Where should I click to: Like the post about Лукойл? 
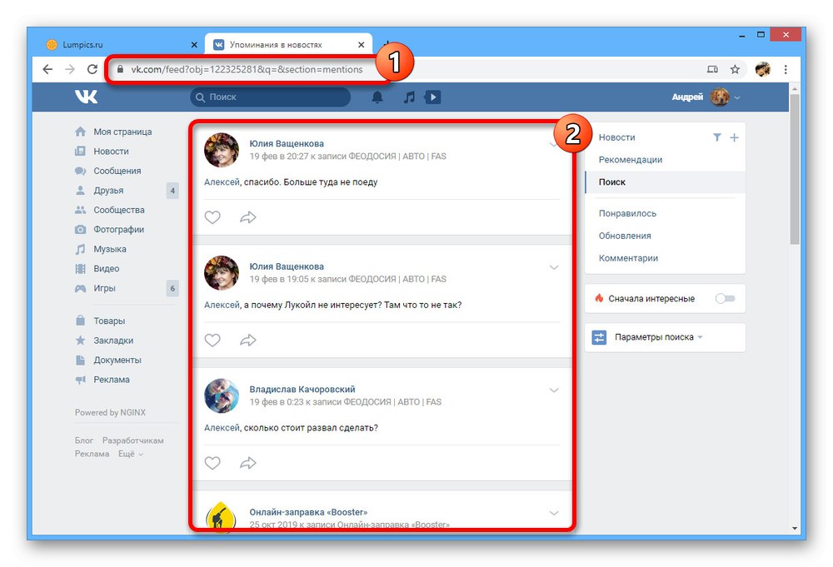pos(212,340)
